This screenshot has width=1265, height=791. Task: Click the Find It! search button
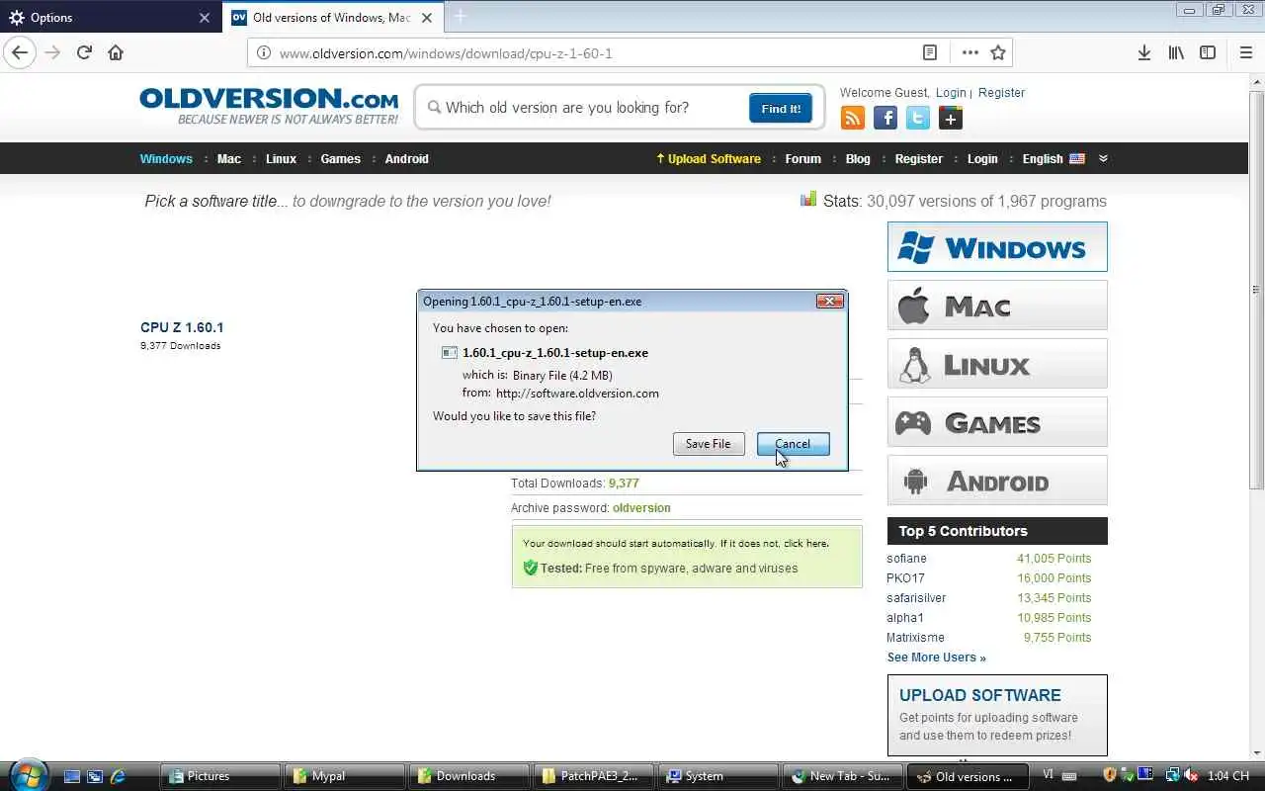pos(781,109)
